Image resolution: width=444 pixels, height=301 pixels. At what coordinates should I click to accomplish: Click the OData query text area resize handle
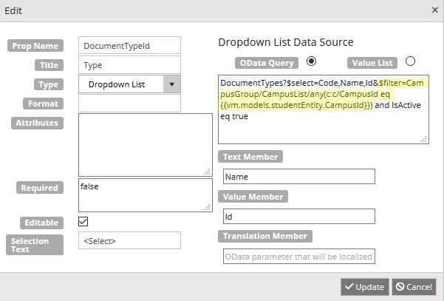424,139
